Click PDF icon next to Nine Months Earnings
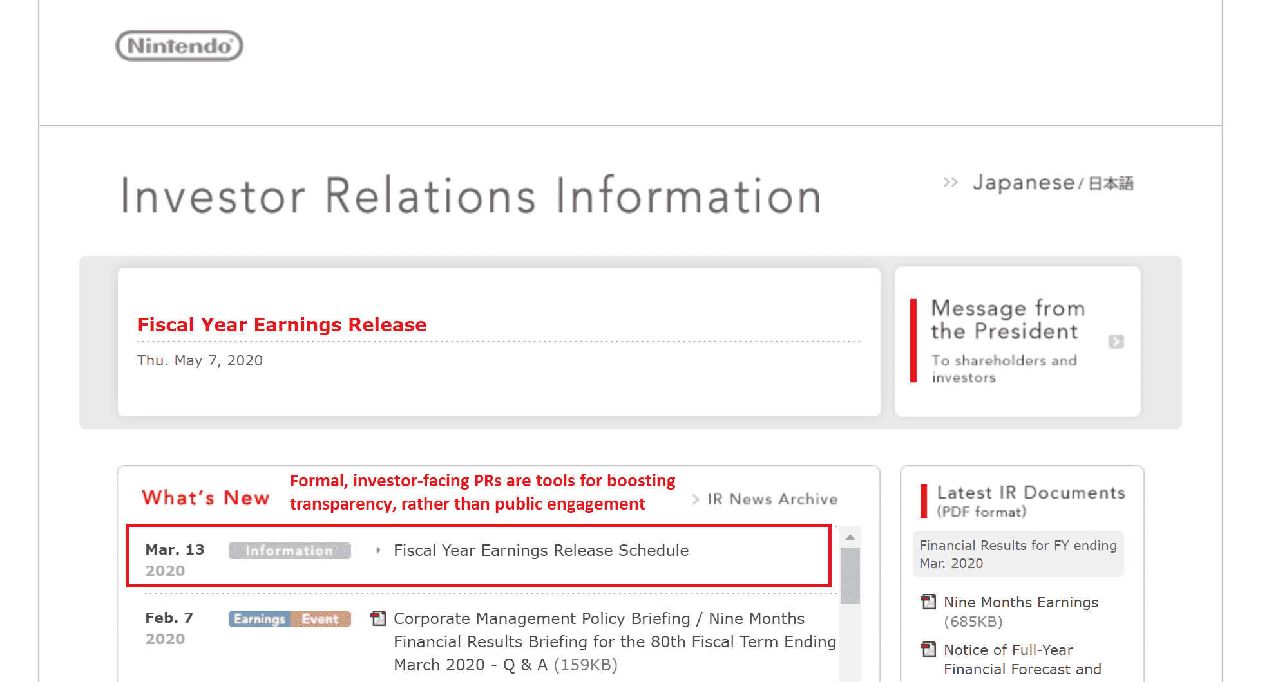The width and height of the screenshot is (1269, 682). [x=928, y=602]
